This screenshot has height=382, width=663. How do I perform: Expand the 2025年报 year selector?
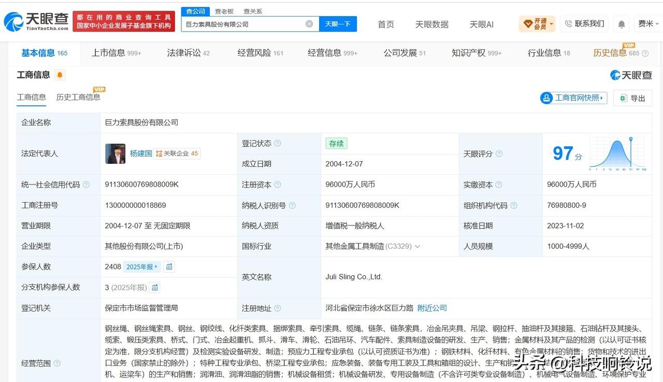click(142, 266)
